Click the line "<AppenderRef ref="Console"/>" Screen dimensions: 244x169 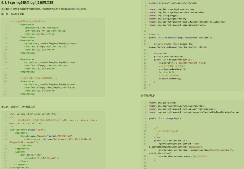(x=41, y=158)
